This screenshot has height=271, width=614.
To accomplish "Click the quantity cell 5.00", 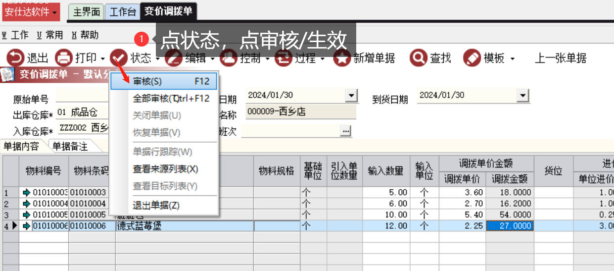I will [386, 192].
